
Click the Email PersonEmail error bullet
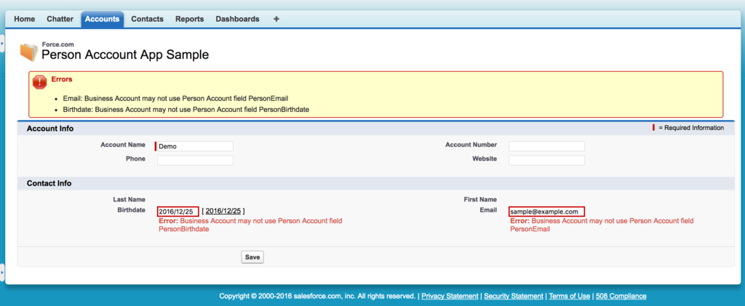pyautogui.click(x=176, y=98)
